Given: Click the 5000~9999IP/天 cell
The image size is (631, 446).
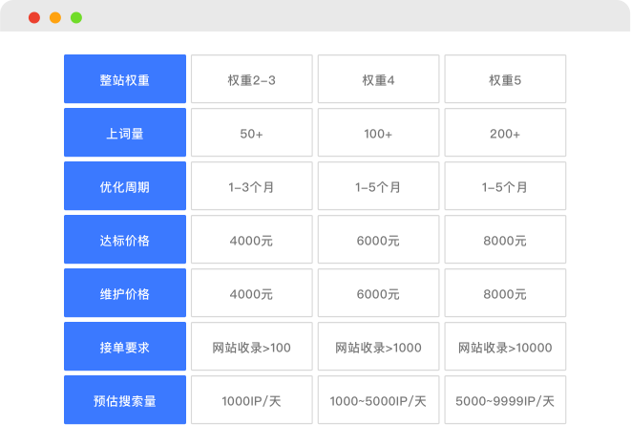Looking at the screenshot, I should coord(505,400).
